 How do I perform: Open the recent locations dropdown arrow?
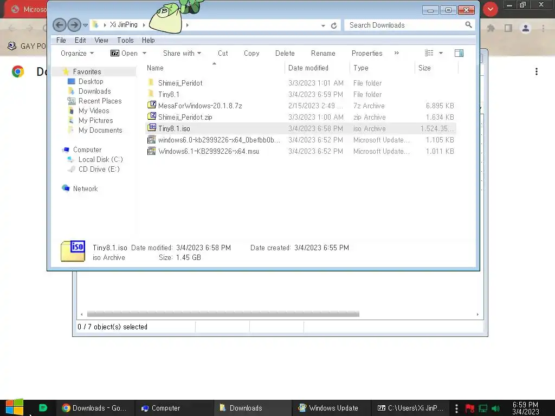(x=85, y=25)
